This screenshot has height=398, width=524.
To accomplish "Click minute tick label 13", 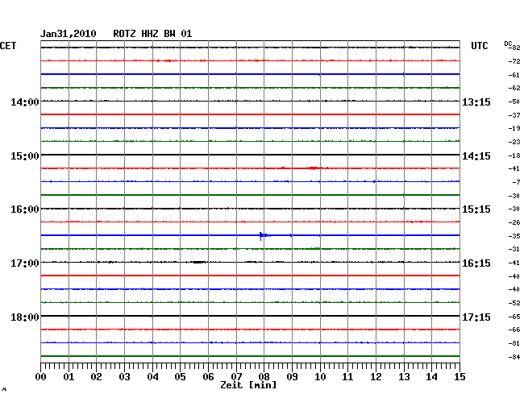I will coord(404,376).
